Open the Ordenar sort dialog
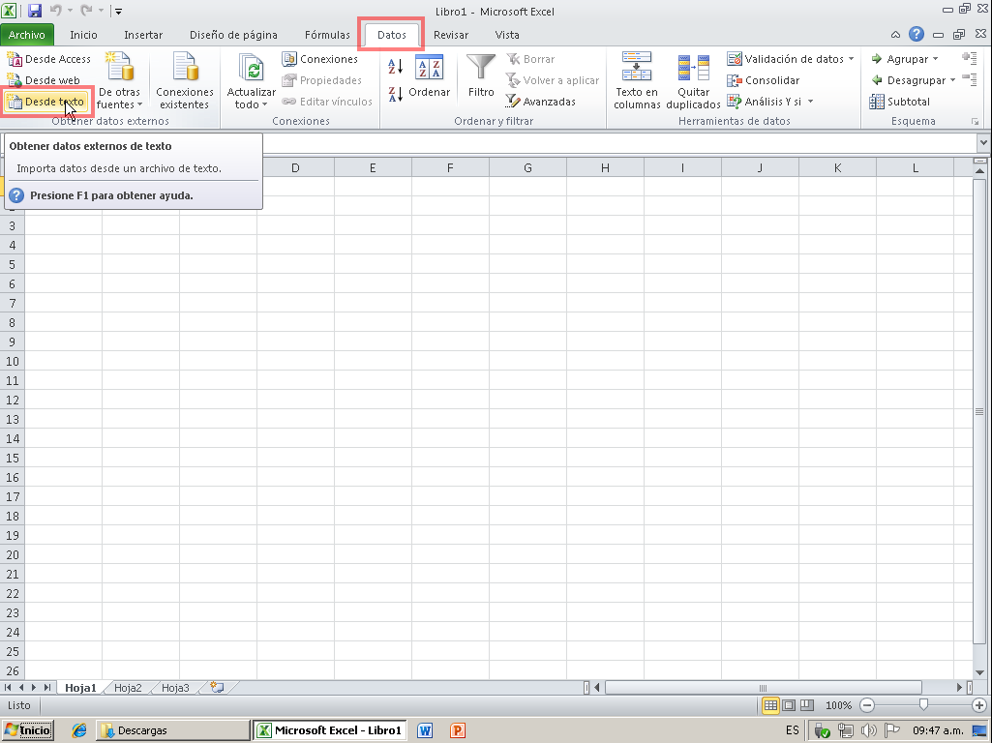The width and height of the screenshot is (992, 743). click(x=429, y=75)
